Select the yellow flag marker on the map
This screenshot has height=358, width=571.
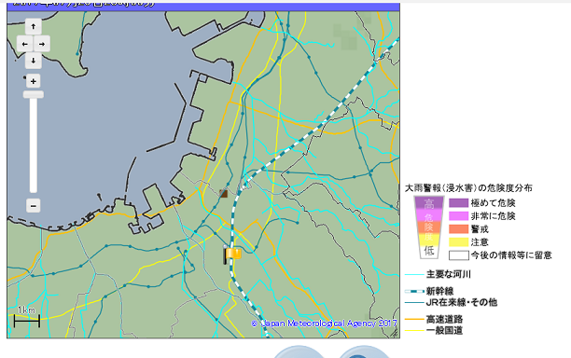coord(232,254)
